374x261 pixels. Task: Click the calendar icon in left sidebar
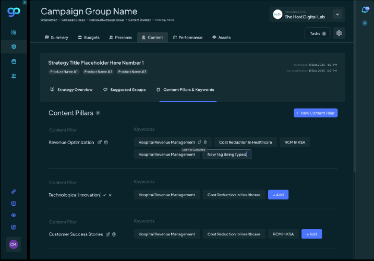(x=14, y=62)
